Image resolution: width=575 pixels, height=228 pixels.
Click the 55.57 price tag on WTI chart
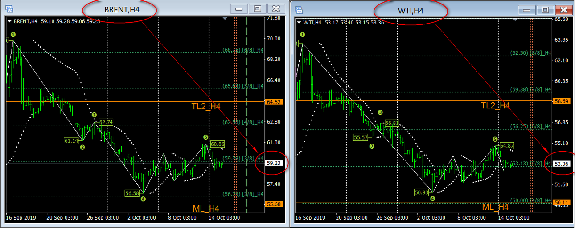360,137
